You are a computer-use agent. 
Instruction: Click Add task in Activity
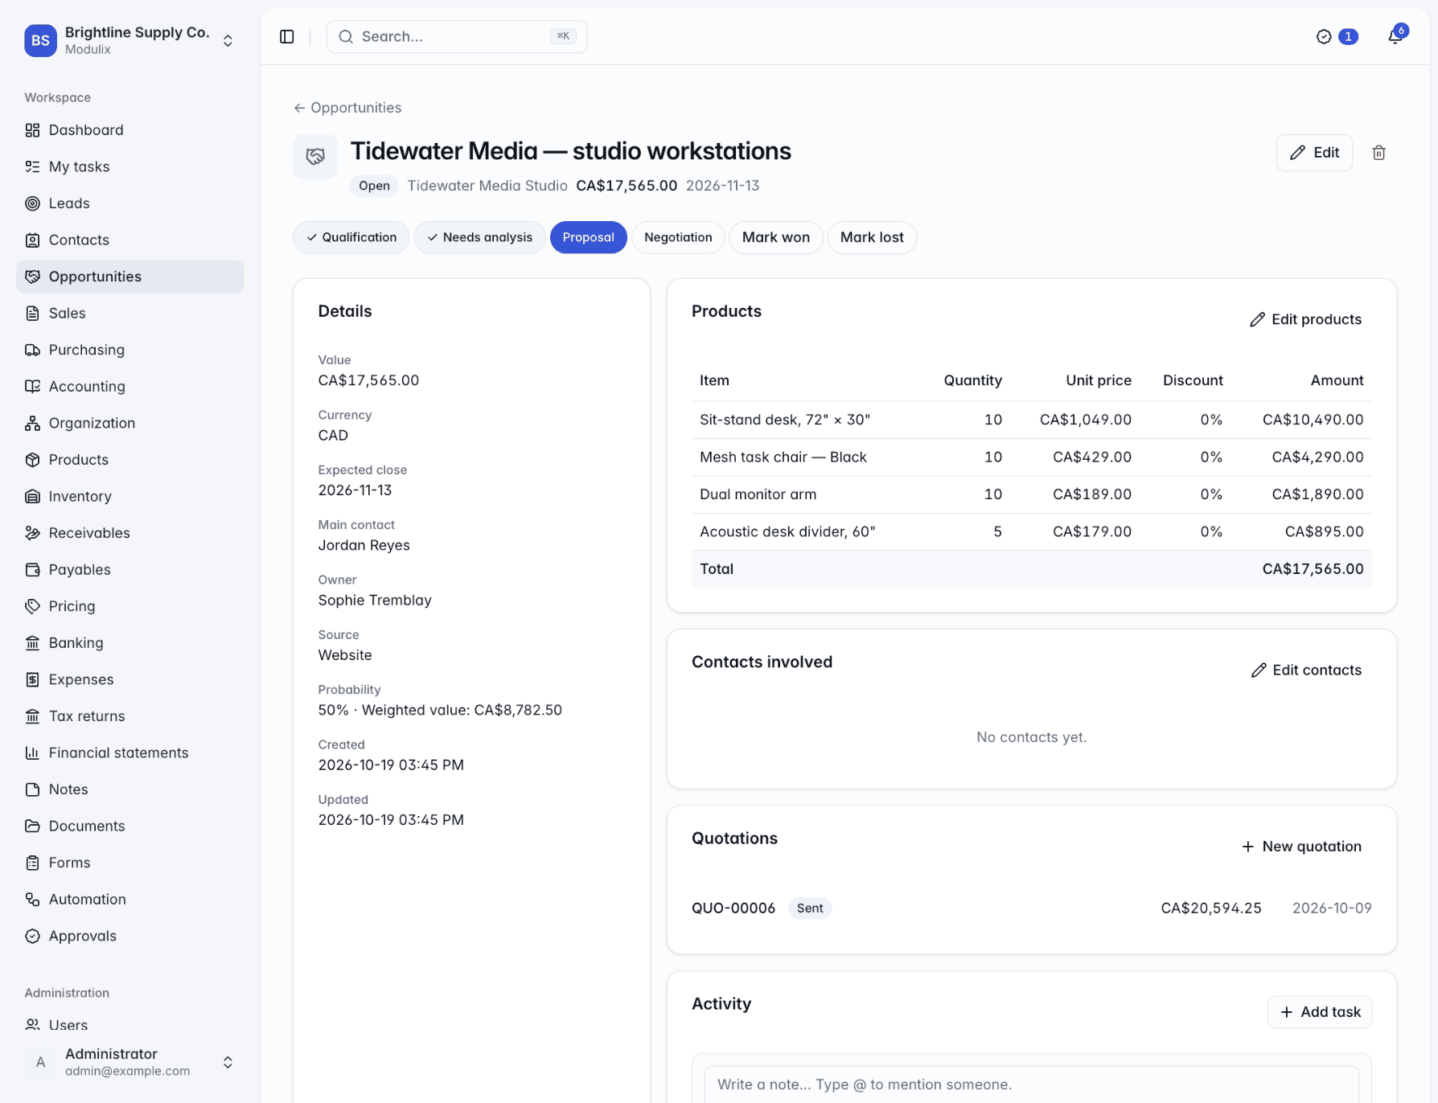tap(1320, 1011)
